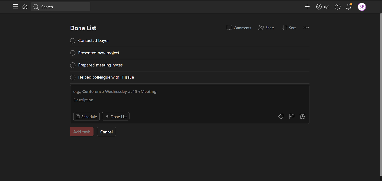Share the Done List project
The width and height of the screenshot is (383, 181).
(x=266, y=28)
